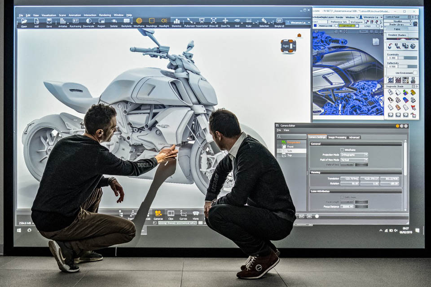
Task: Open the Rendering menu
Action: click(105, 15)
